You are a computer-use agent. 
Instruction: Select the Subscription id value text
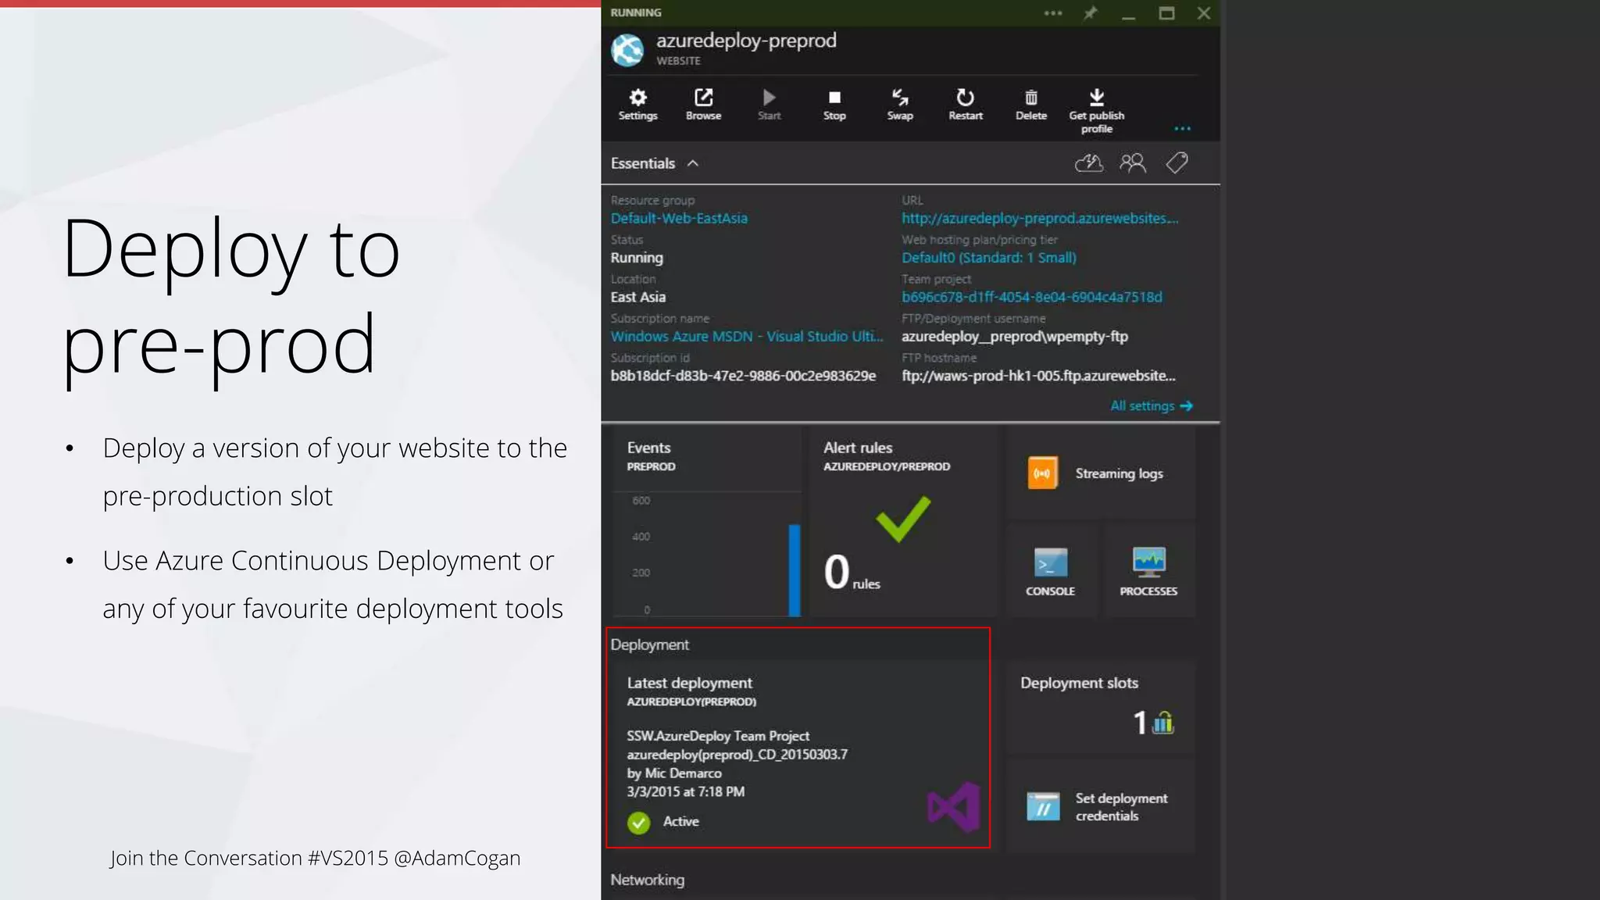click(x=743, y=376)
